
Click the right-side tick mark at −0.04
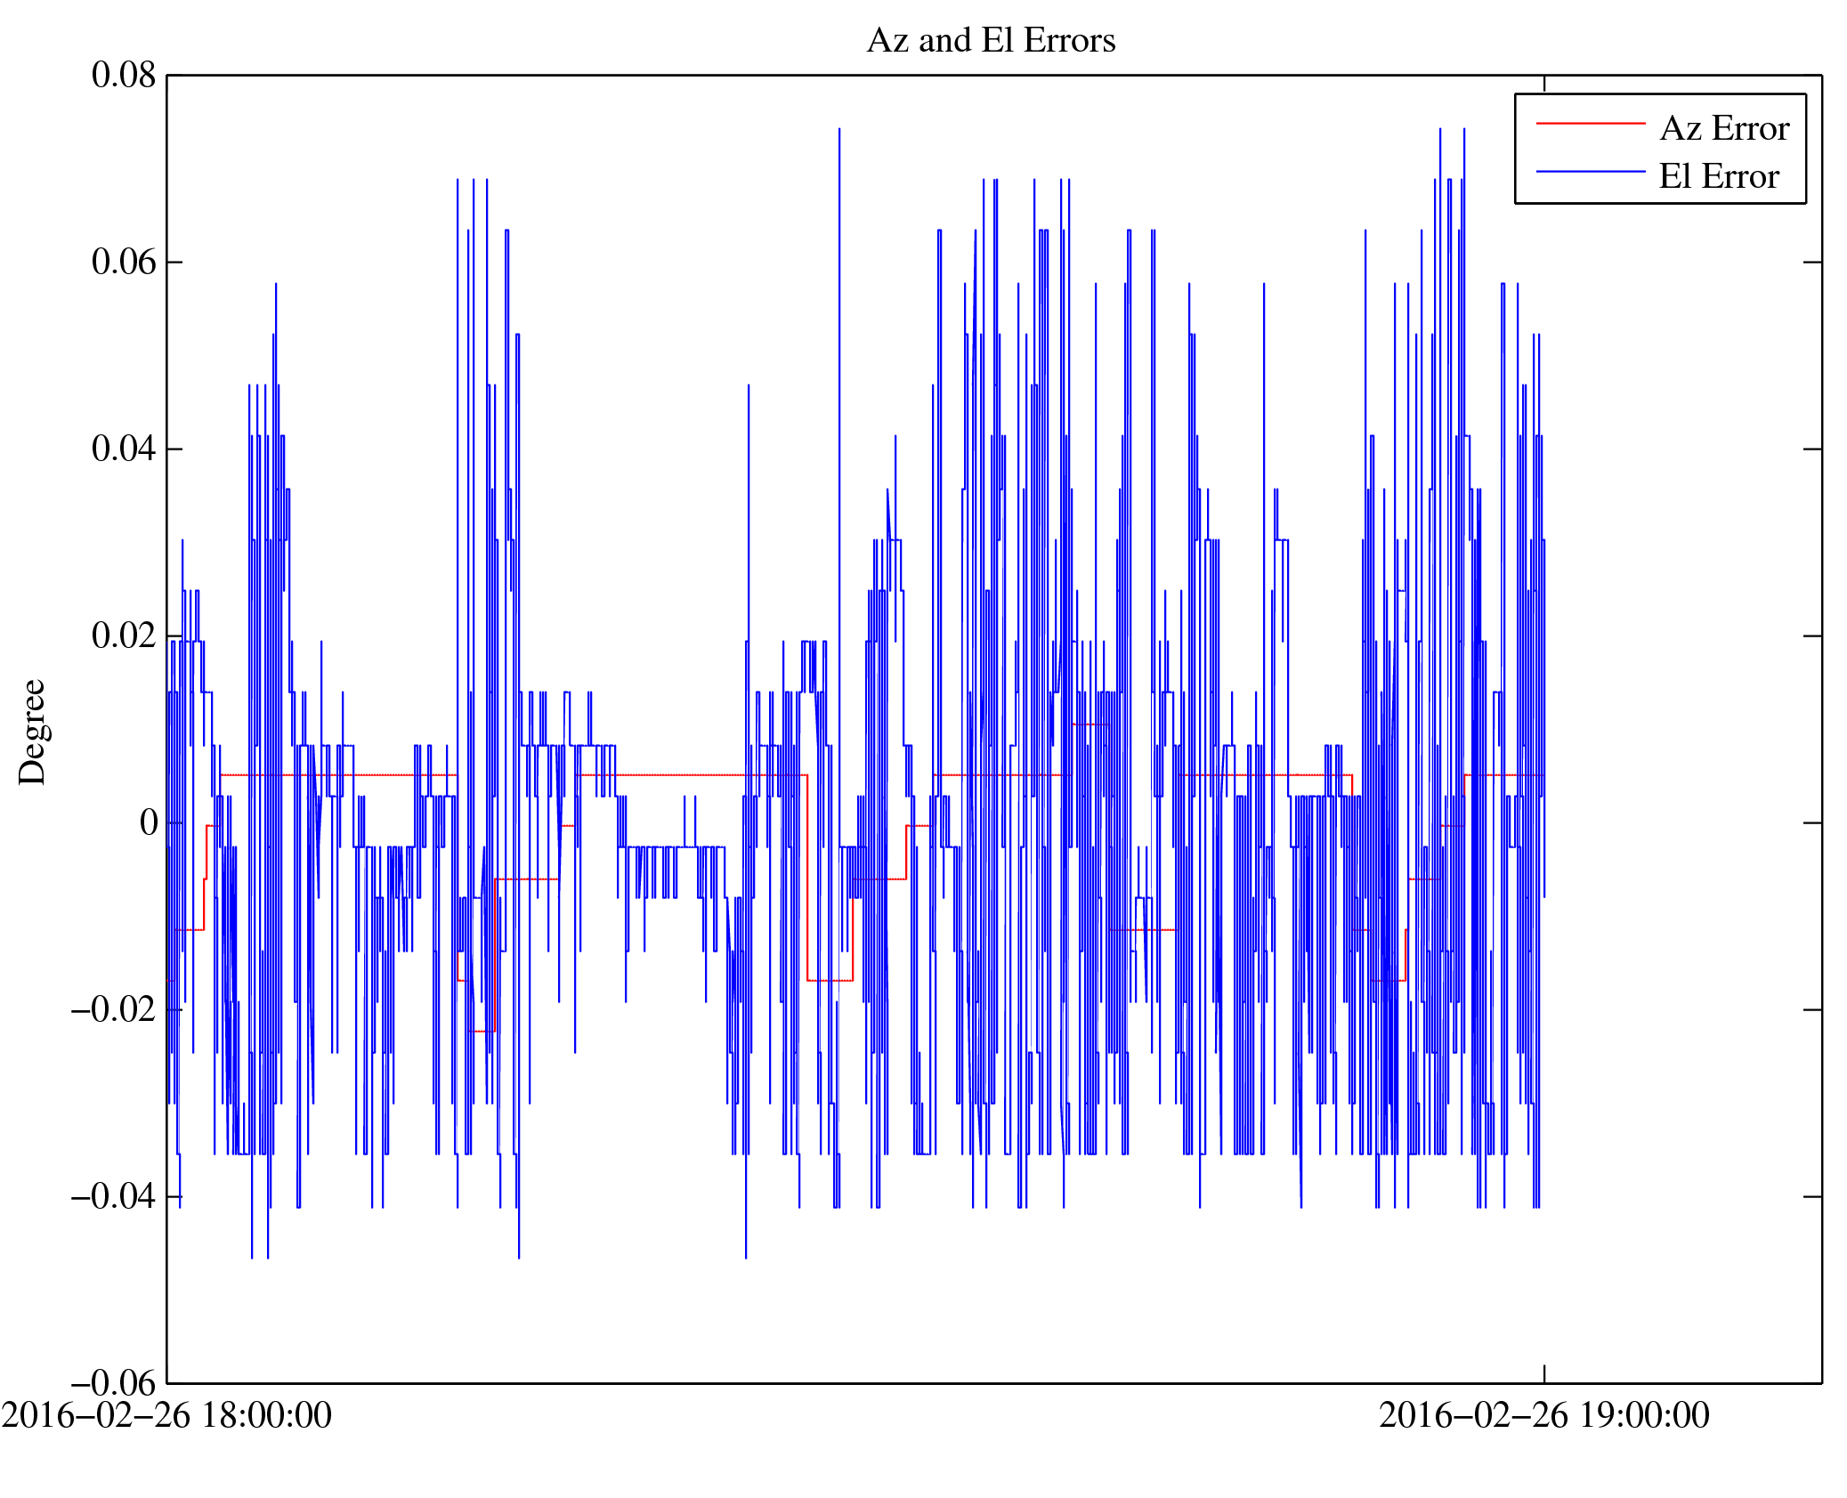1812,1196
